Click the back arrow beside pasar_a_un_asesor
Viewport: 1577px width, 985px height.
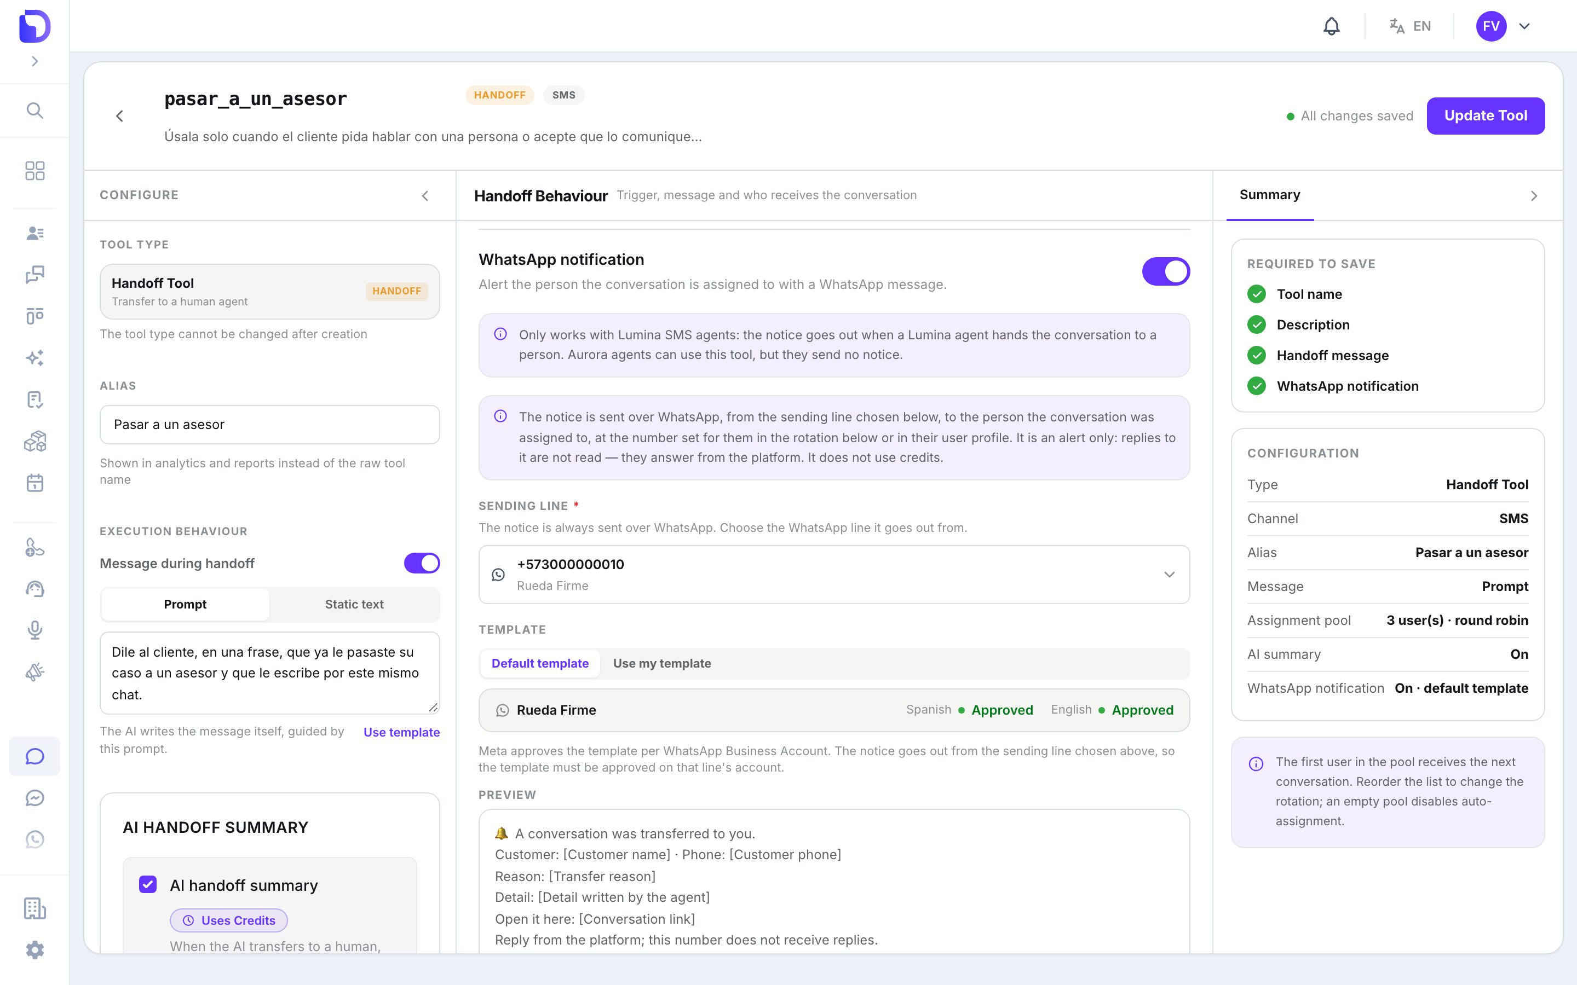click(x=119, y=116)
